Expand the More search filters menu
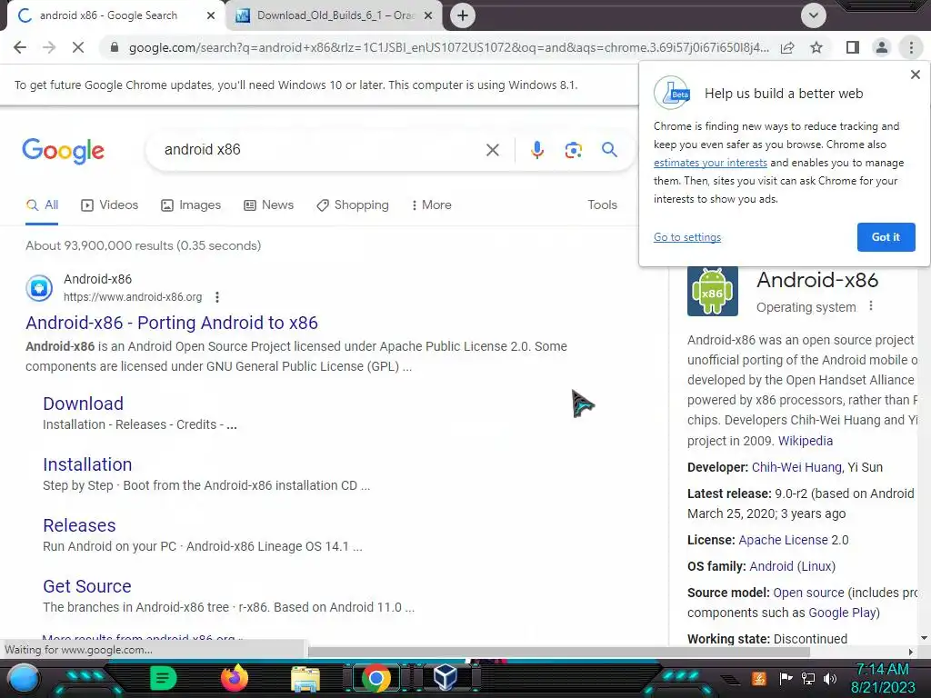 coord(432,204)
